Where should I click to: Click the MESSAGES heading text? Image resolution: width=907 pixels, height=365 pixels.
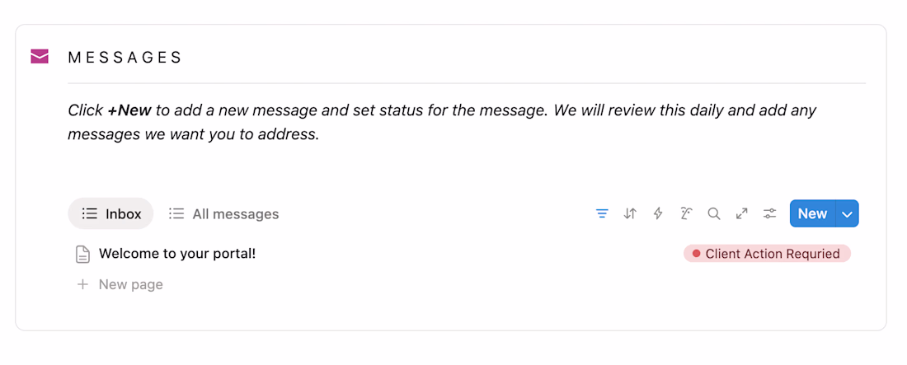(125, 58)
